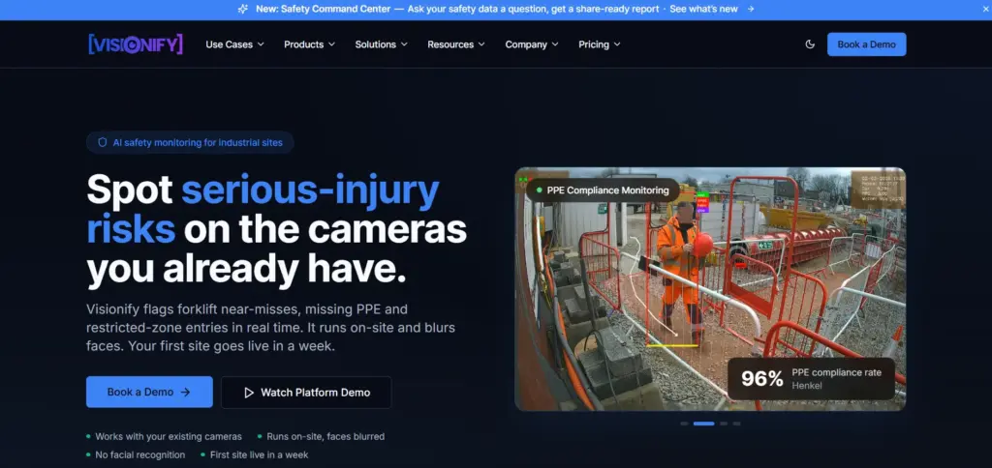
Task: Toggle dark mode moon icon
Action: (810, 44)
